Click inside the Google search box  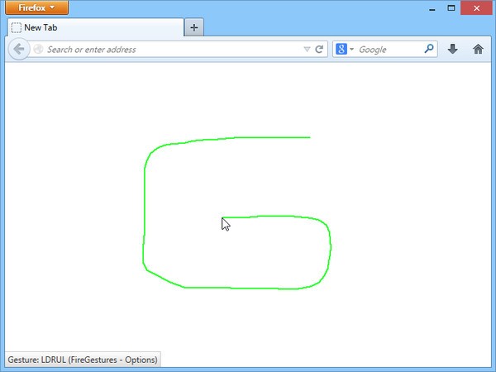(389, 50)
